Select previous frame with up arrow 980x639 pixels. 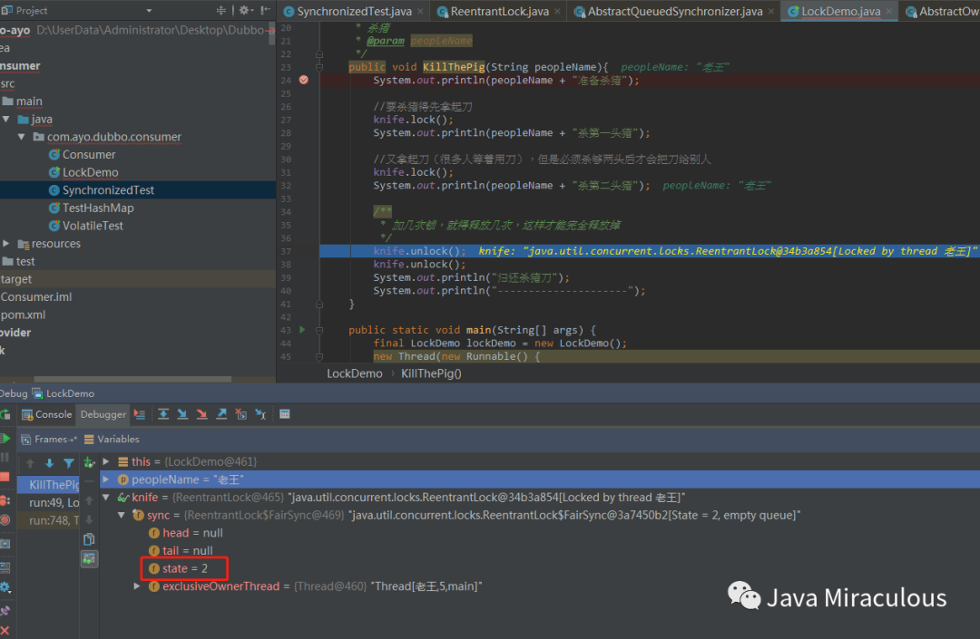pos(30,463)
